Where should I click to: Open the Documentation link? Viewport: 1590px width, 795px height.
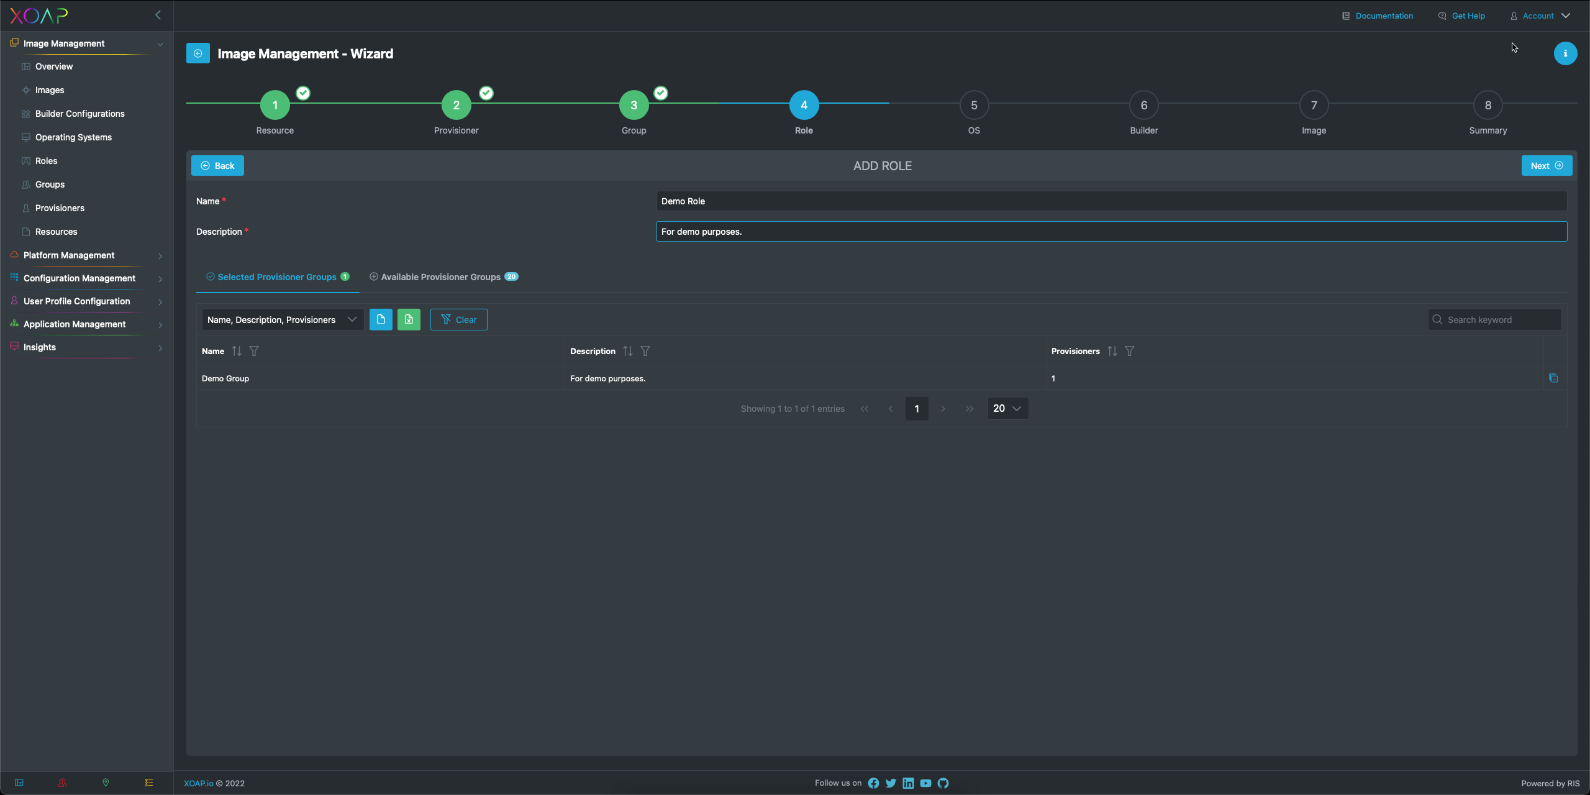click(1378, 16)
